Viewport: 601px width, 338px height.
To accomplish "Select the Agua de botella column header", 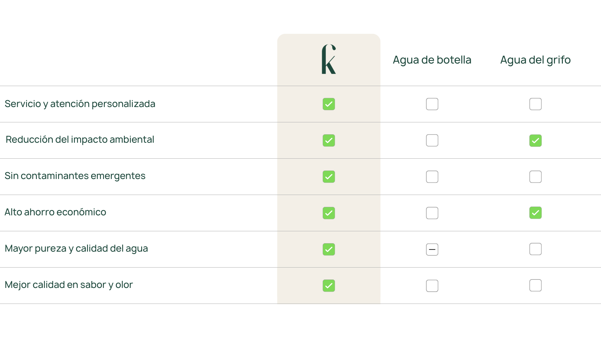I will point(432,60).
